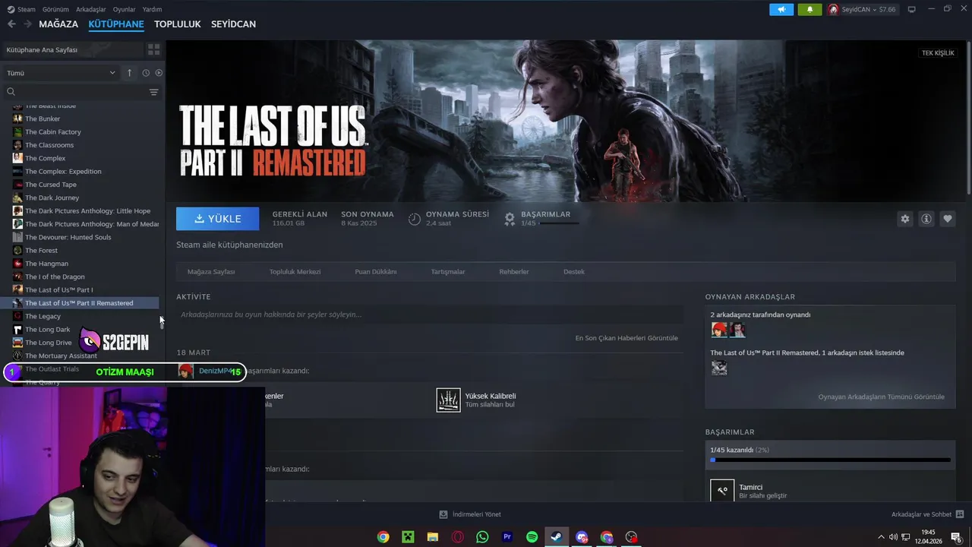Open the SEYİDCAN profile tab

tap(233, 24)
